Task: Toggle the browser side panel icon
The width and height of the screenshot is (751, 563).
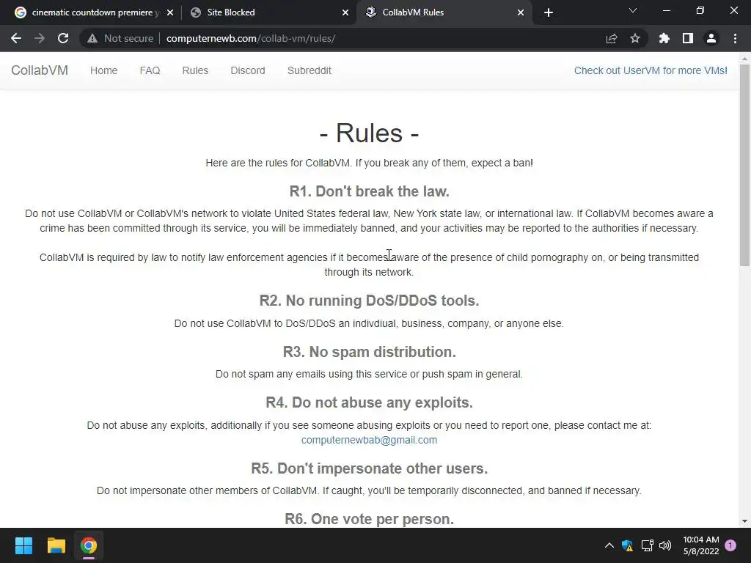Action: (688, 38)
